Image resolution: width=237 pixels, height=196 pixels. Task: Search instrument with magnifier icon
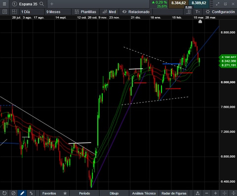click(42, 4)
